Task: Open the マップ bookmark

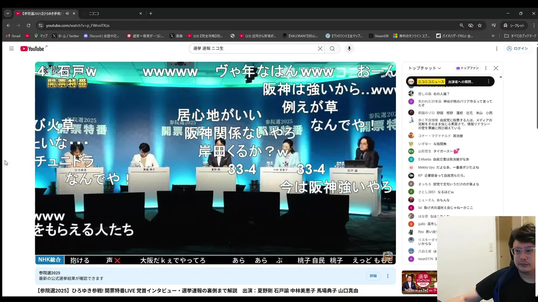Action: (x=41, y=36)
